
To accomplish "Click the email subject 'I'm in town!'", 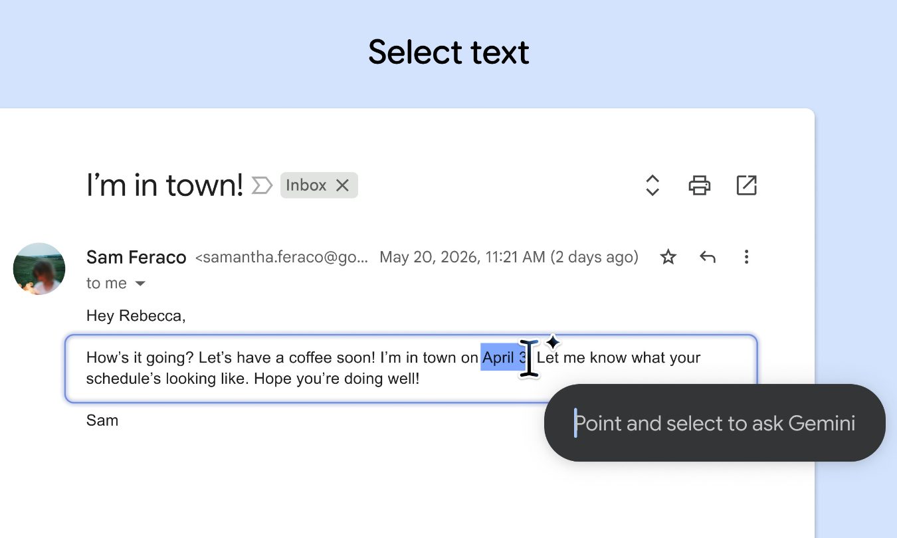I will click(x=165, y=185).
